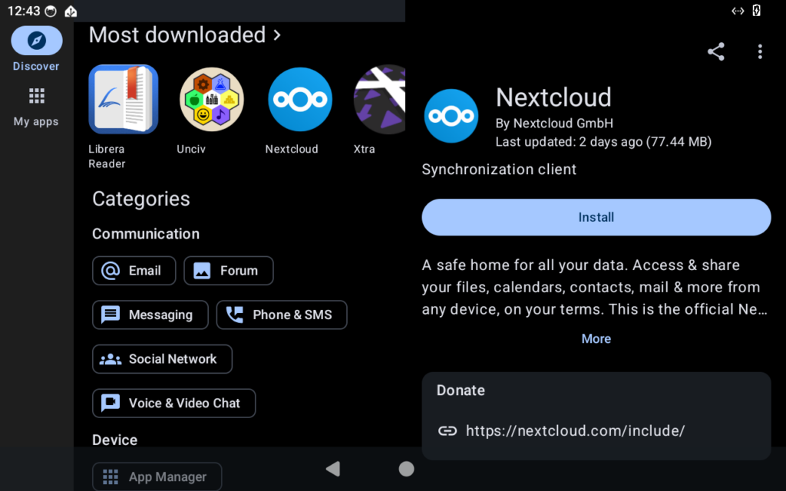Tap the Nextcloud icon in Most downloaded
Viewport: 786px width, 491px height.
click(299, 100)
